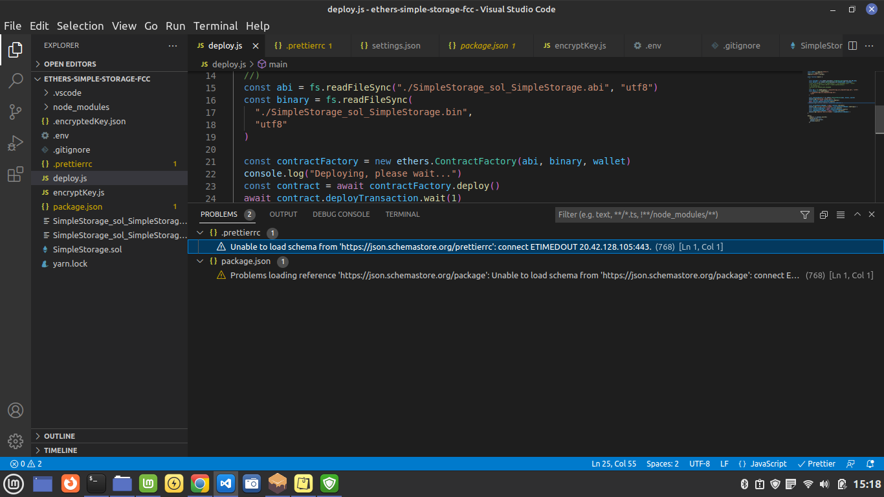This screenshot has height=497, width=884.
Task: Open Firefox from the taskbar
Action: click(x=70, y=483)
